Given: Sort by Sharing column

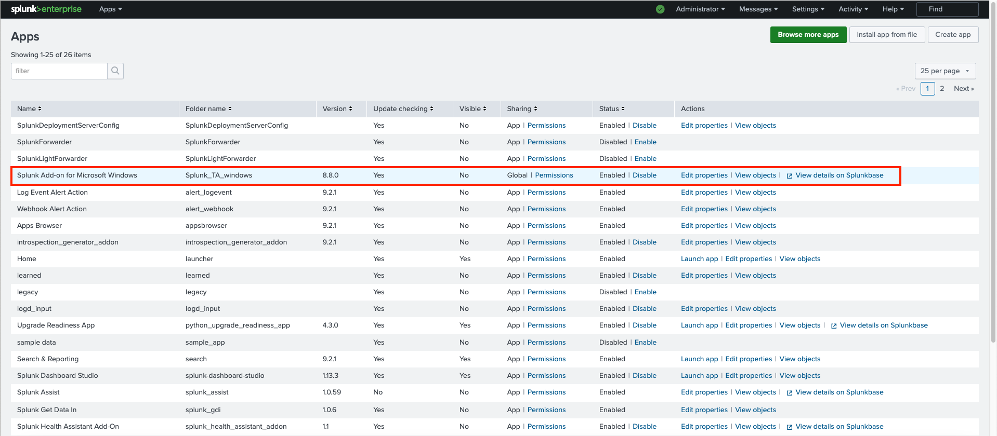Looking at the screenshot, I should [x=522, y=108].
